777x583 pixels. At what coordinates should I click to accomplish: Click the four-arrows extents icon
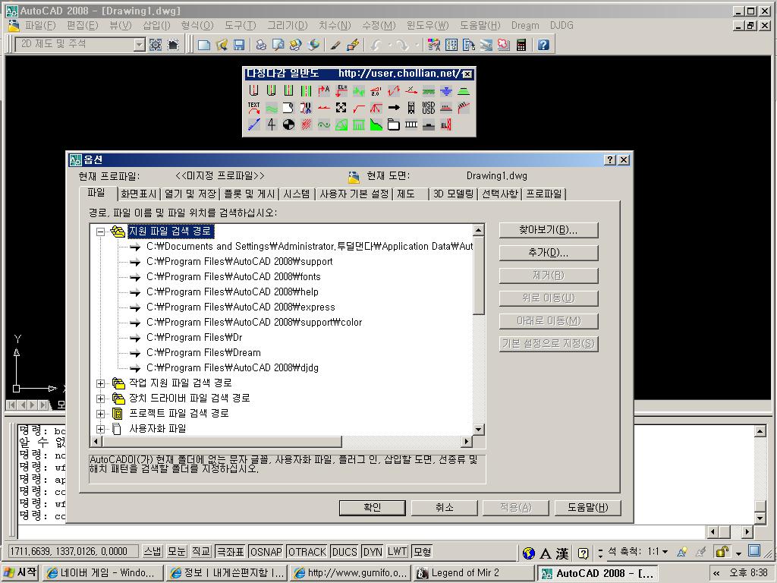[x=341, y=108]
